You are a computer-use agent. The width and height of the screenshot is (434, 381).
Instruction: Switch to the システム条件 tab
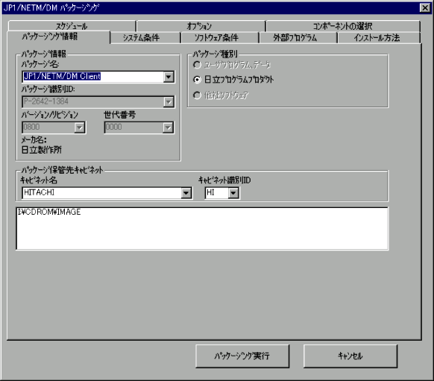click(x=145, y=37)
